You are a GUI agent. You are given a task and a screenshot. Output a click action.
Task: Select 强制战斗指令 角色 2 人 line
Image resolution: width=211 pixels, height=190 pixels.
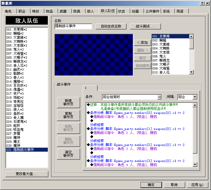(x=139, y=133)
